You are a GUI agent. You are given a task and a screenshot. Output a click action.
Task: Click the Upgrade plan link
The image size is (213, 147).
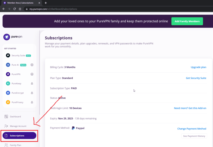[x=198, y=67]
